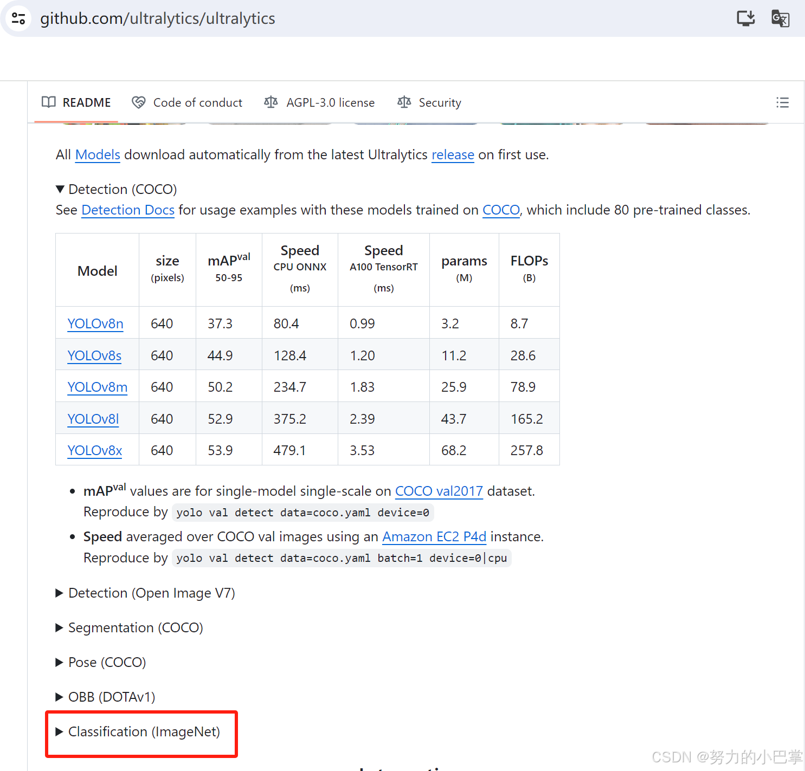Open the YOLOv8s model link

point(94,355)
